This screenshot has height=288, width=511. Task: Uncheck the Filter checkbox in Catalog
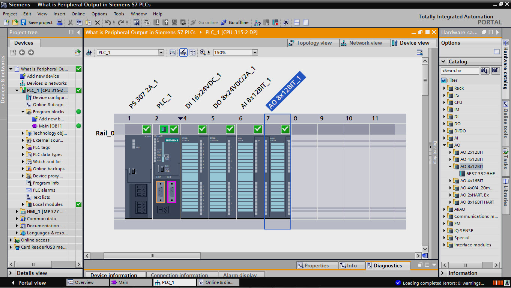click(x=444, y=80)
